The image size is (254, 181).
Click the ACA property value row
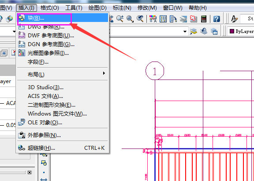click(x=8, y=103)
